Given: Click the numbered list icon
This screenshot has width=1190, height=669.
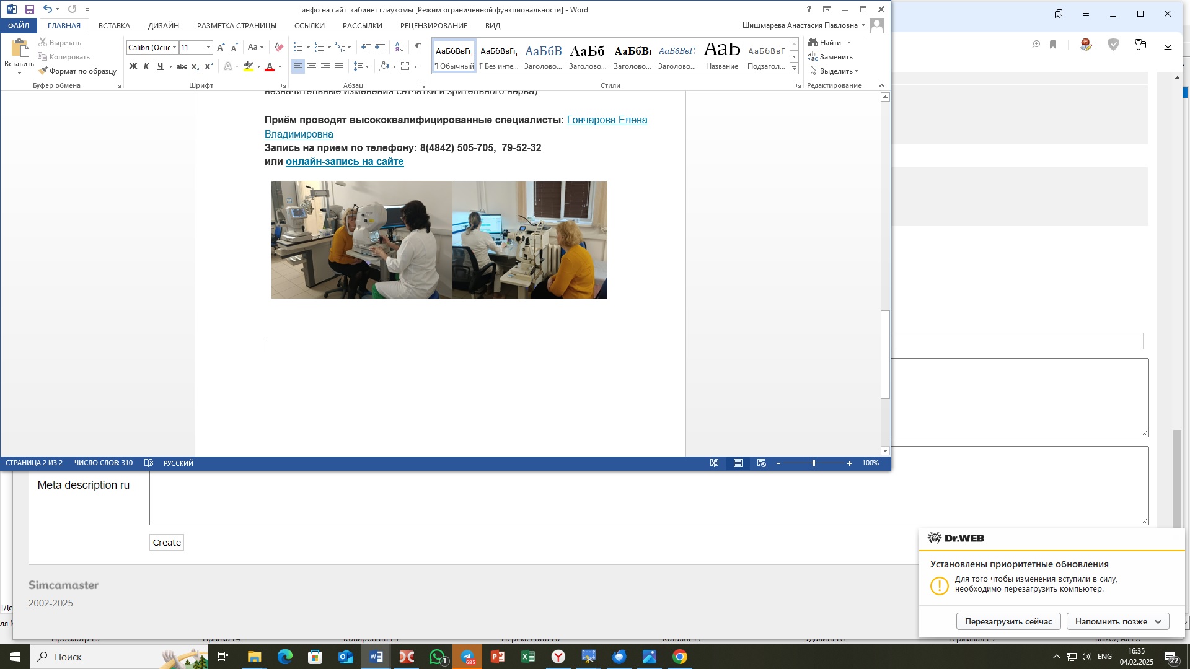Looking at the screenshot, I should [x=319, y=48].
